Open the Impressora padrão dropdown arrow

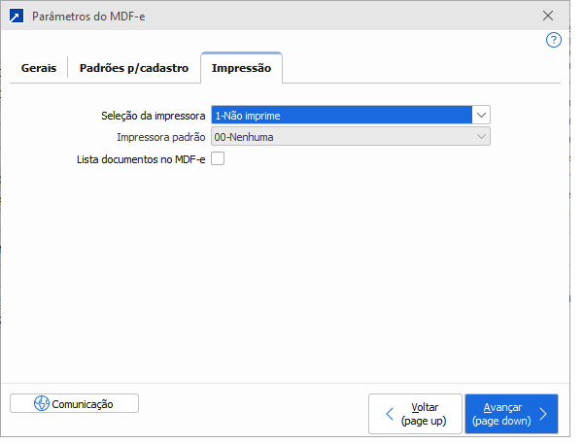[x=481, y=137]
